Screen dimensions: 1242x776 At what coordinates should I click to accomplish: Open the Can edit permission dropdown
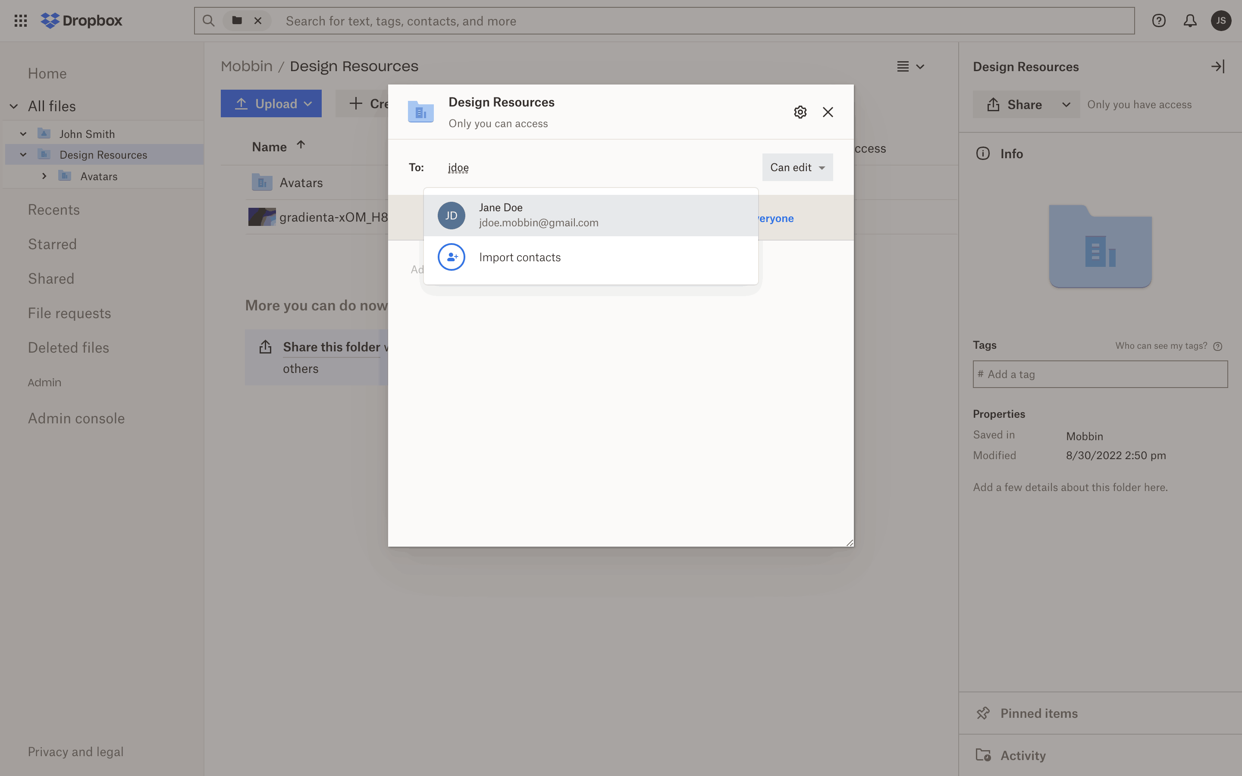pyautogui.click(x=797, y=167)
